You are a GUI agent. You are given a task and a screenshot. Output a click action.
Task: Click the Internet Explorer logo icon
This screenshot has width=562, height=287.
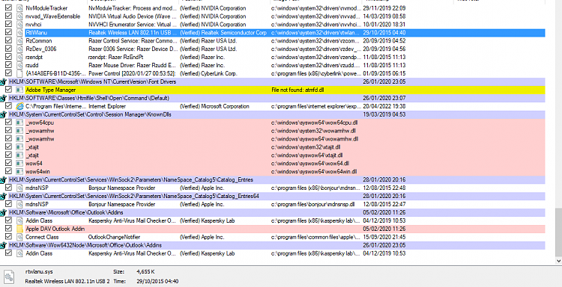[19, 106]
